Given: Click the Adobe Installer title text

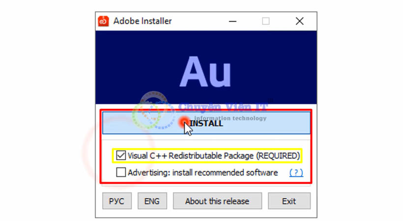Looking at the screenshot, I should (143, 21).
